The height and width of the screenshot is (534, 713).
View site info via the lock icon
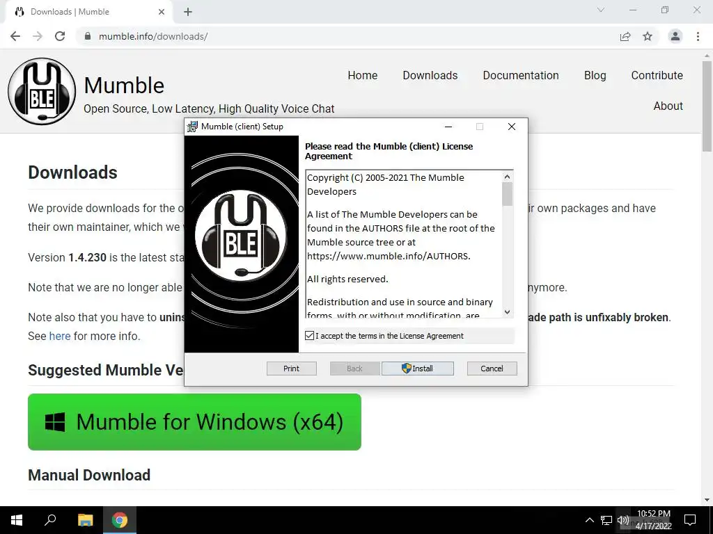[x=88, y=36]
